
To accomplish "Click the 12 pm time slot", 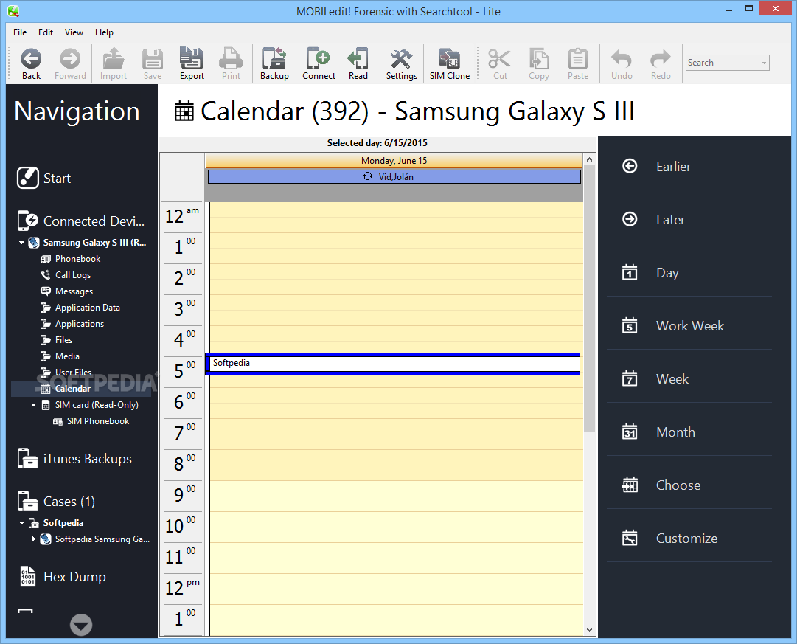I will tap(397, 589).
